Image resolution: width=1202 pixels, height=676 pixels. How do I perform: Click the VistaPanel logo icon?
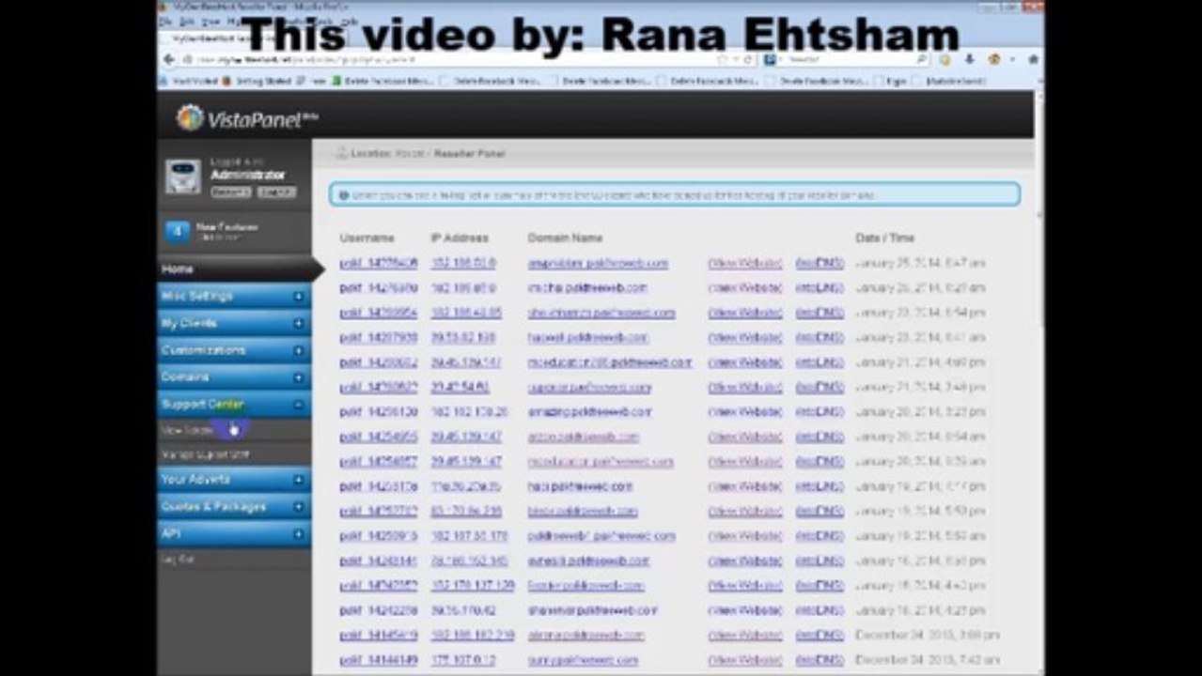point(190,118)
